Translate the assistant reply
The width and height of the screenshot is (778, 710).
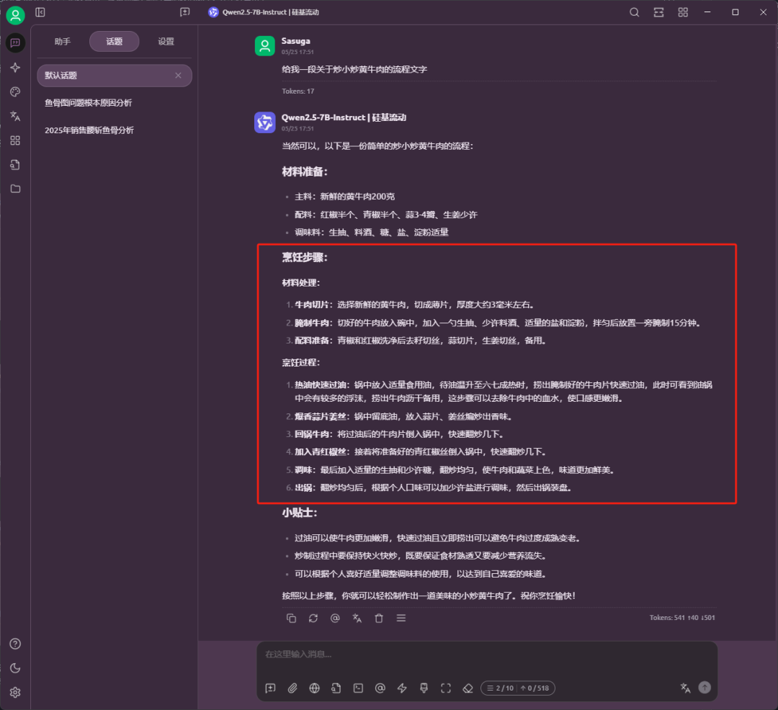point(357,619)
